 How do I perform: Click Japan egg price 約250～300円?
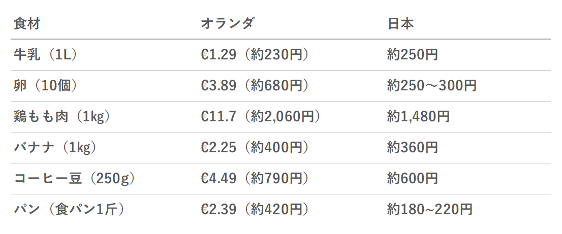click(x=432, y=85)
